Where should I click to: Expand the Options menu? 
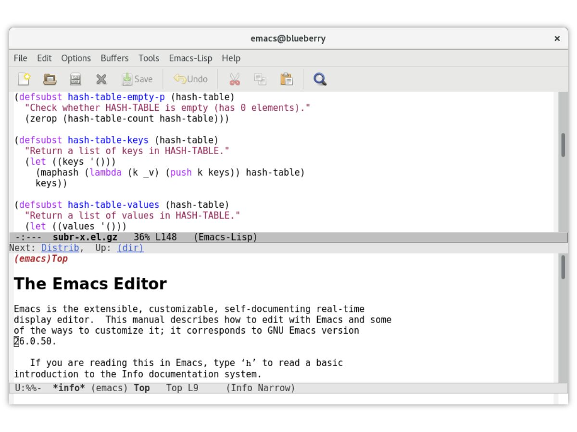76,58
